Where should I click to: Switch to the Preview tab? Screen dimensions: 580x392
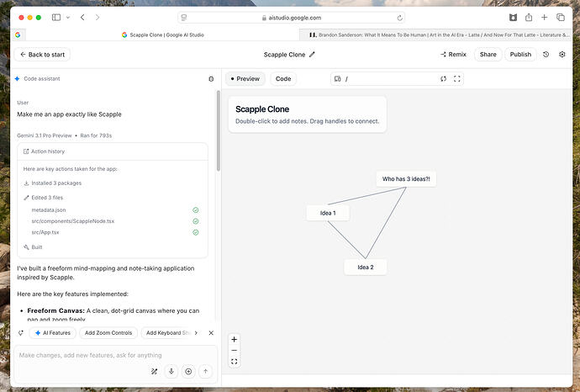pos(245,79)
